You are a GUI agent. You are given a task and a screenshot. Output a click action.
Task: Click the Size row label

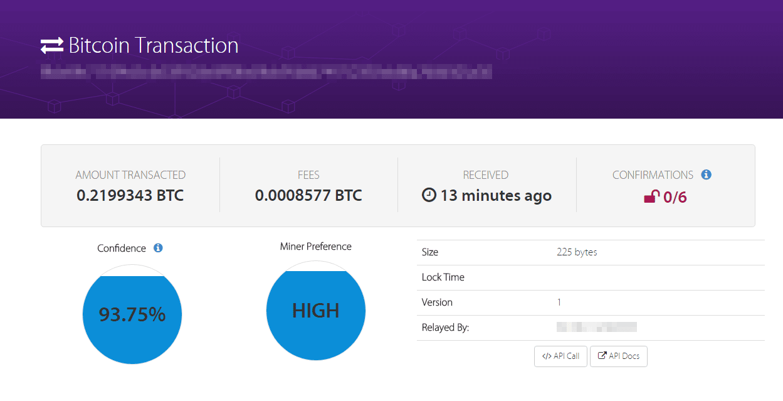click(430, 252)
